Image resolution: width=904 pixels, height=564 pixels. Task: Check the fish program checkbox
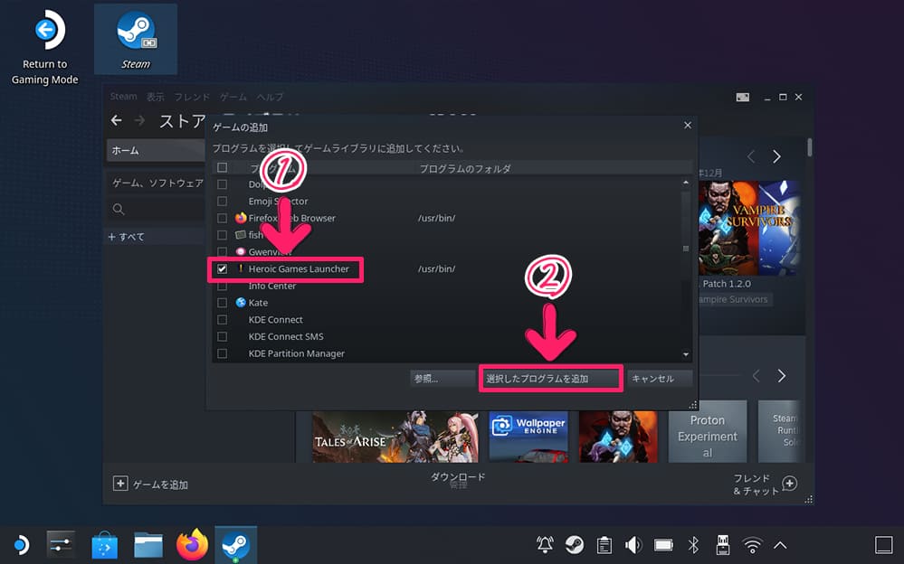coord(222,235)
